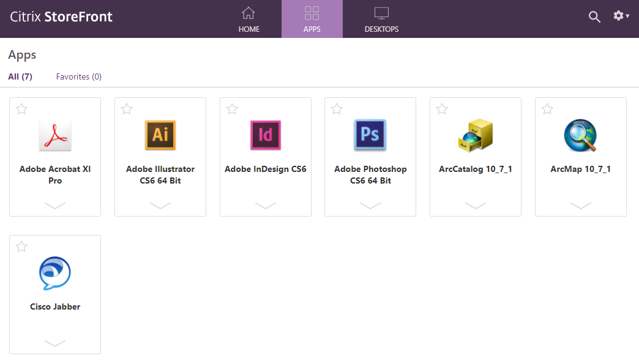Switch to Favorites (0) filter

[79, 76]
